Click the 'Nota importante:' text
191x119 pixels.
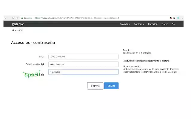tap(132, 66)
